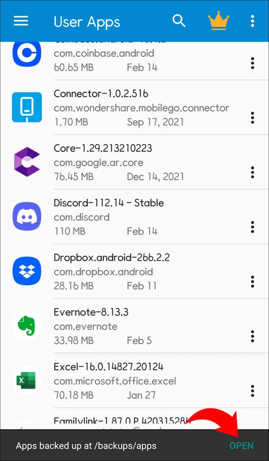This screenshot has height=461, width=269.
Task: Open the options menu for Coinbase
Action: (253, 63)
